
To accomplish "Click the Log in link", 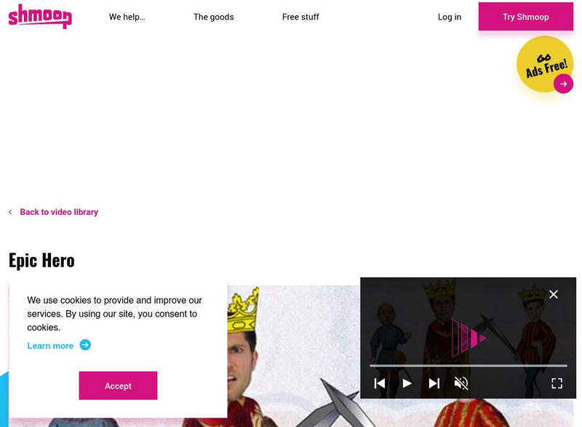I will click(x=450, y=17).
